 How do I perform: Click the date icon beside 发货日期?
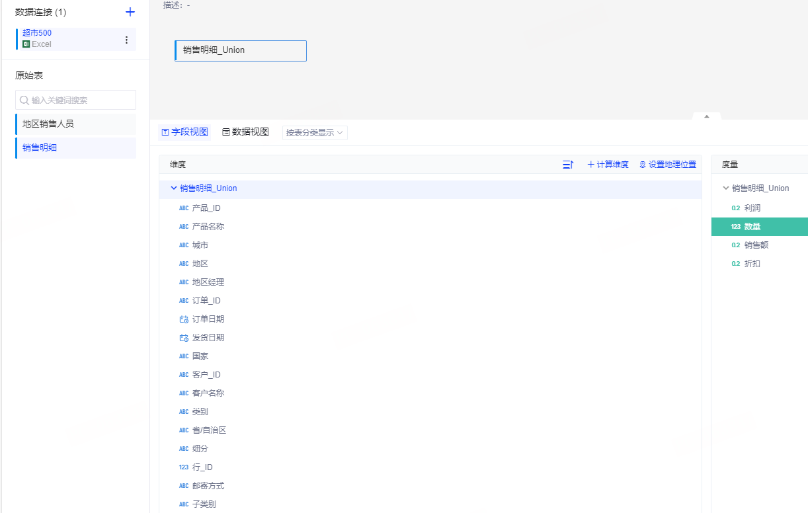pyautogui.click(x=183, y=337)
